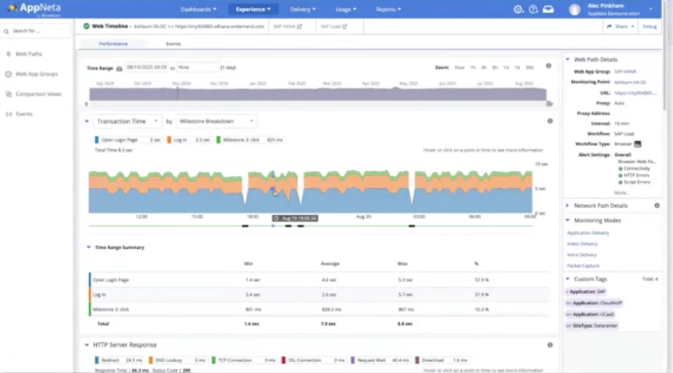The width and height of the screenshot is (673, 373).
Task: Open SAP HANA external link icon
Action: point(300,26)
